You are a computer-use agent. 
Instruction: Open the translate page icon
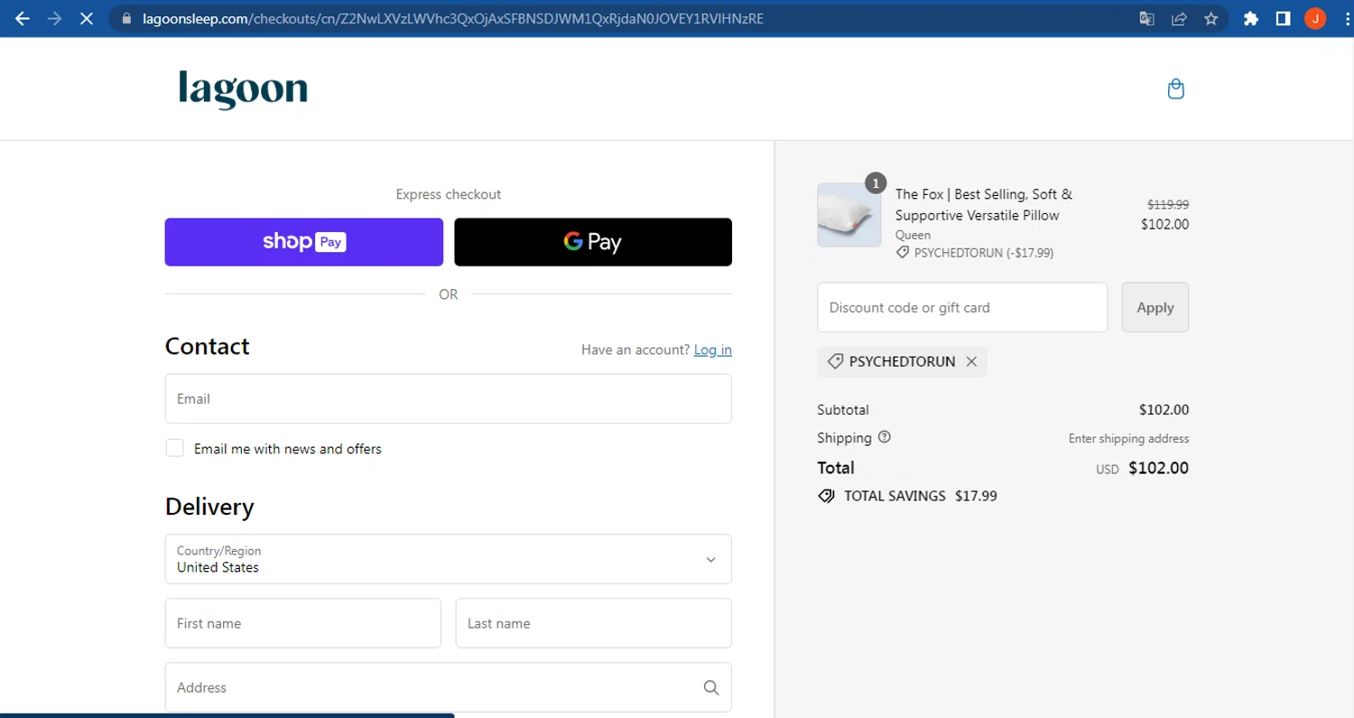pos(1147,18)
